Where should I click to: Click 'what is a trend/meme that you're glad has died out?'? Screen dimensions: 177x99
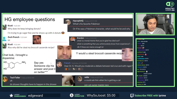(x=98, y=41)
